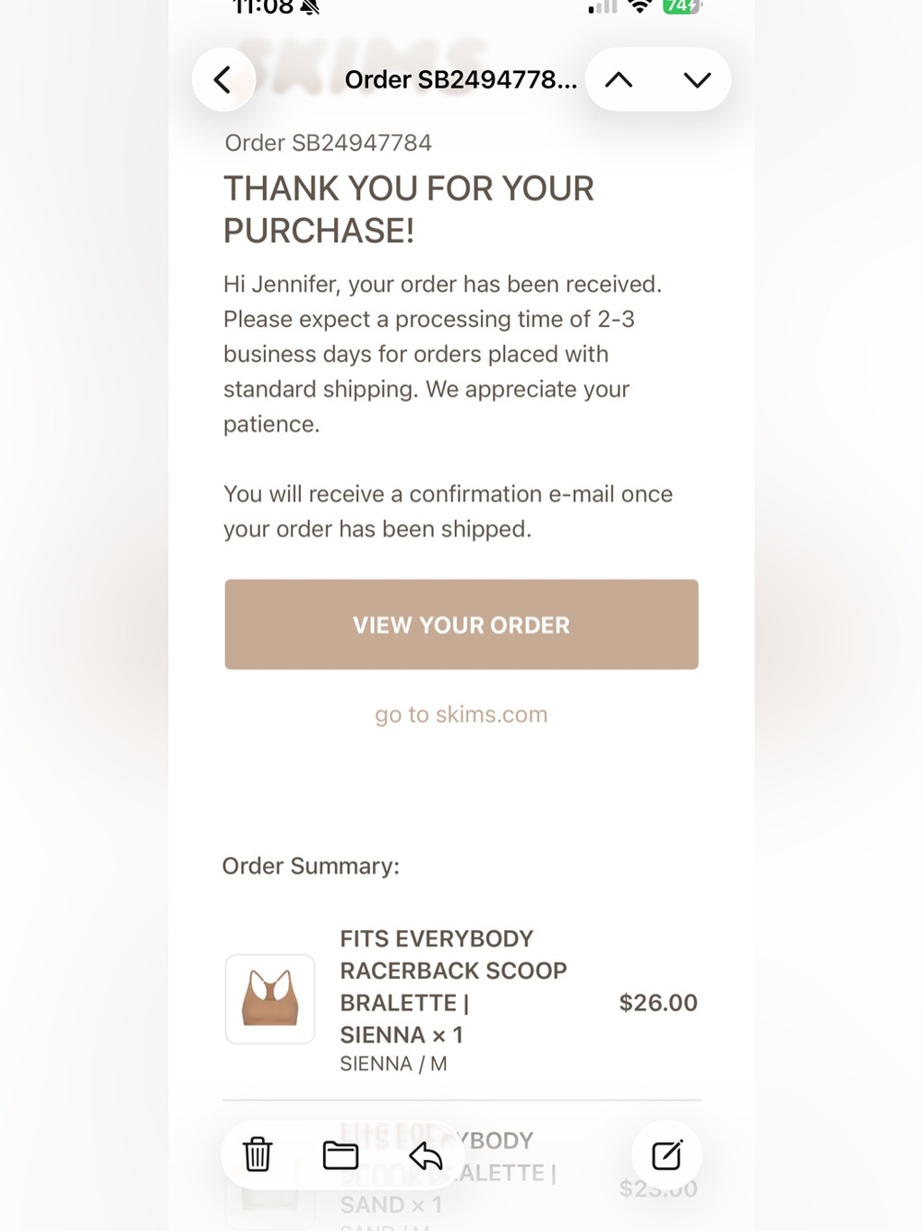The width and height of the screenshot is (923, 1231).
Task: Tap the battery indicator in status bar
Action: click(682, 6)
